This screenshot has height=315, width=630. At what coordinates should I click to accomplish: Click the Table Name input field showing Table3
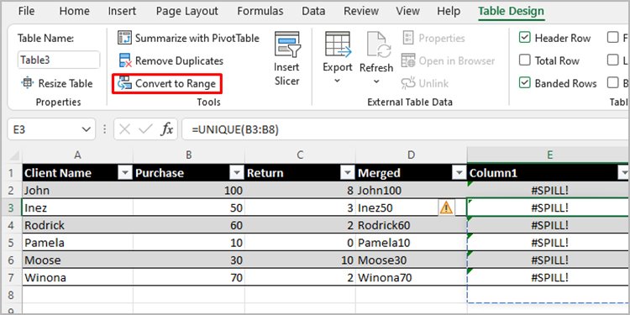tap(59, 60)
